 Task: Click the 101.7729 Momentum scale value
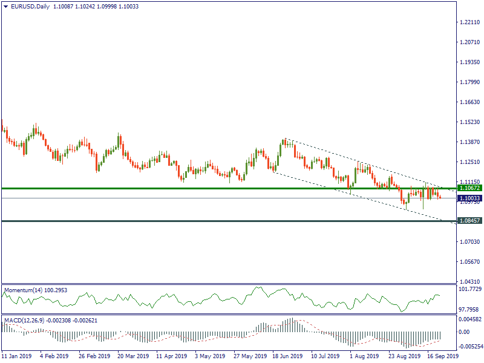[x=470, y=289]
